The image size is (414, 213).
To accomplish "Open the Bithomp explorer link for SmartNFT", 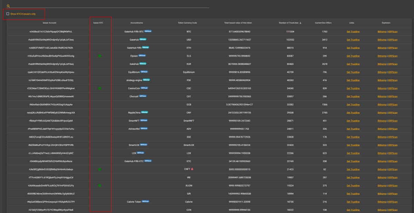I will 382,121.
